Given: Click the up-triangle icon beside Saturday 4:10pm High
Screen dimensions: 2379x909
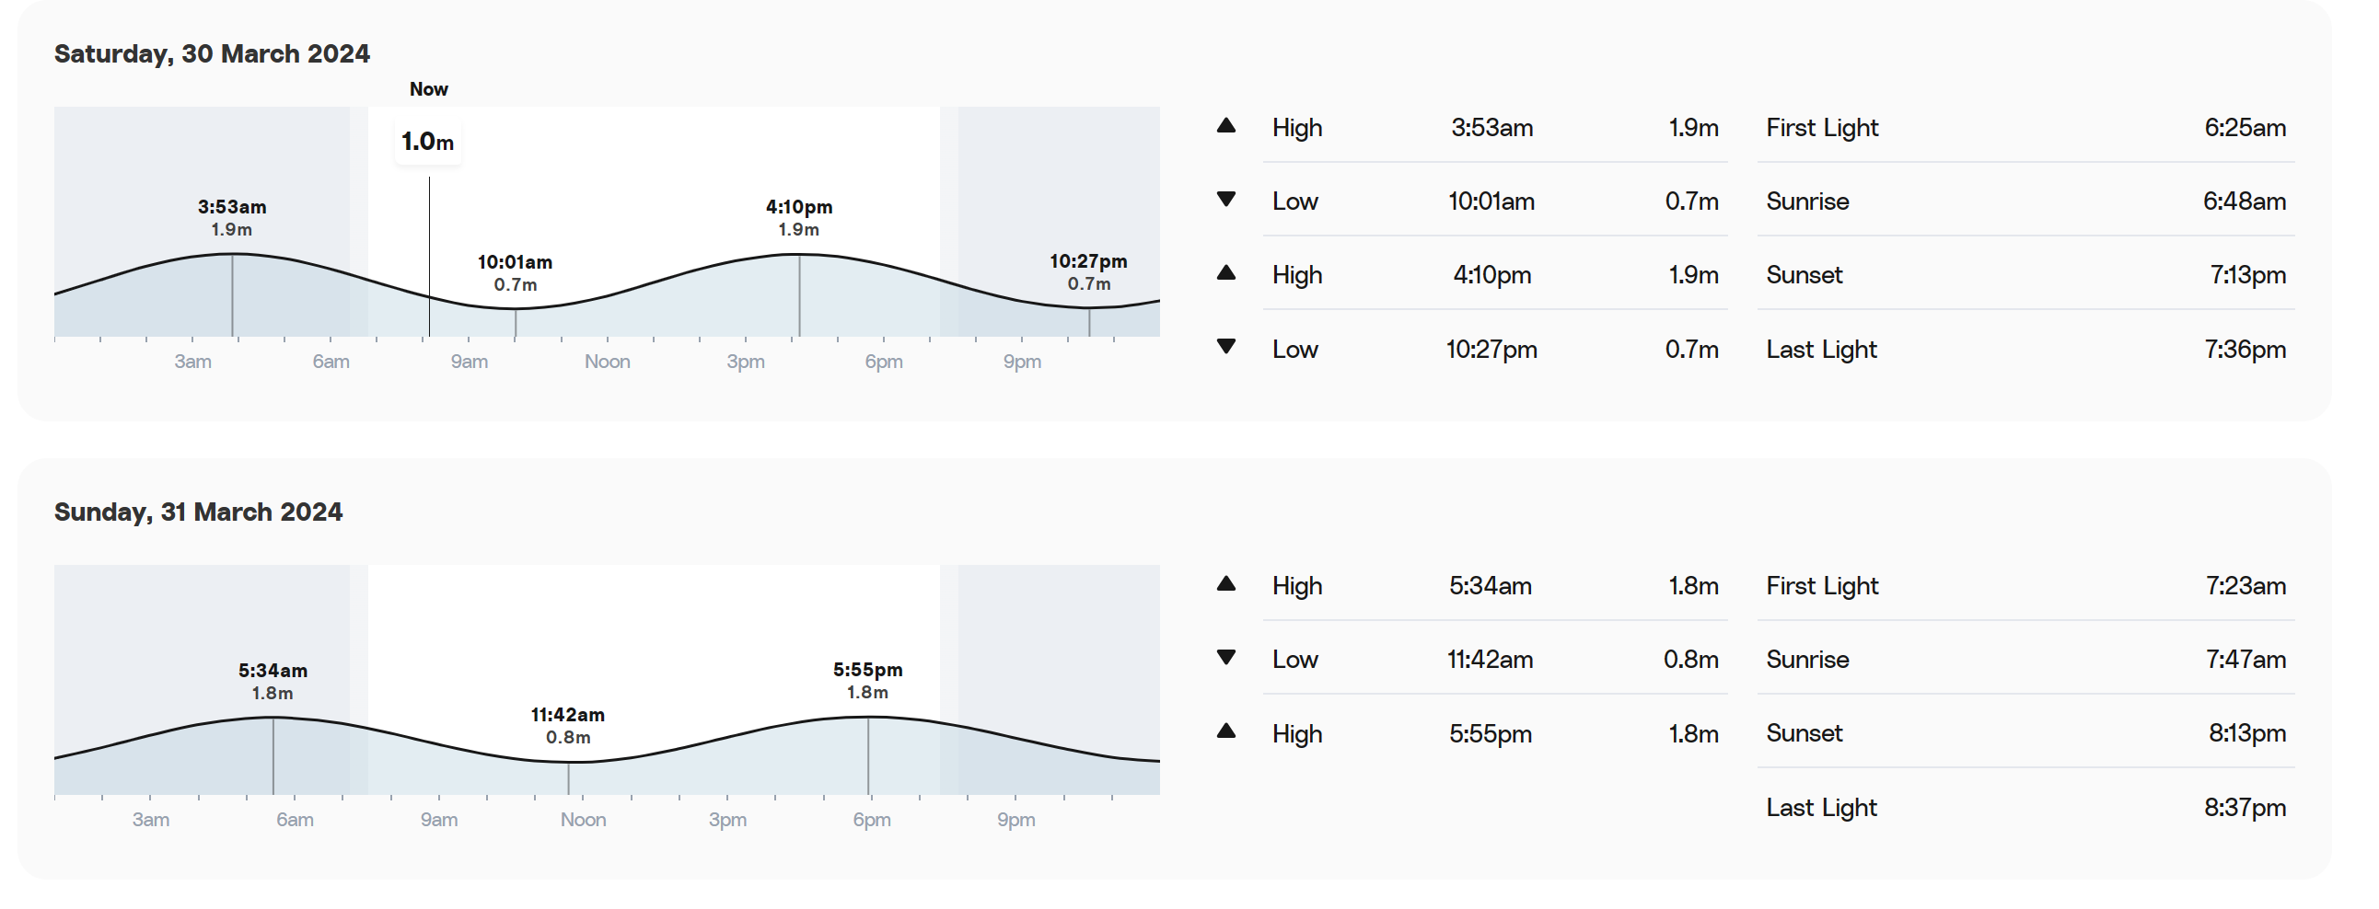Looking at the screenshot, I should (1225, 272).
